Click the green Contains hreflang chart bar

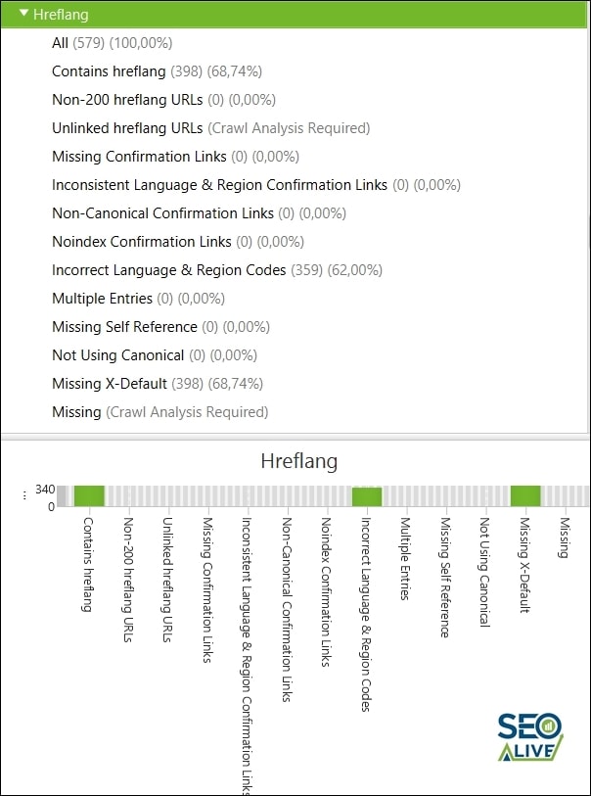pos(89,496)
